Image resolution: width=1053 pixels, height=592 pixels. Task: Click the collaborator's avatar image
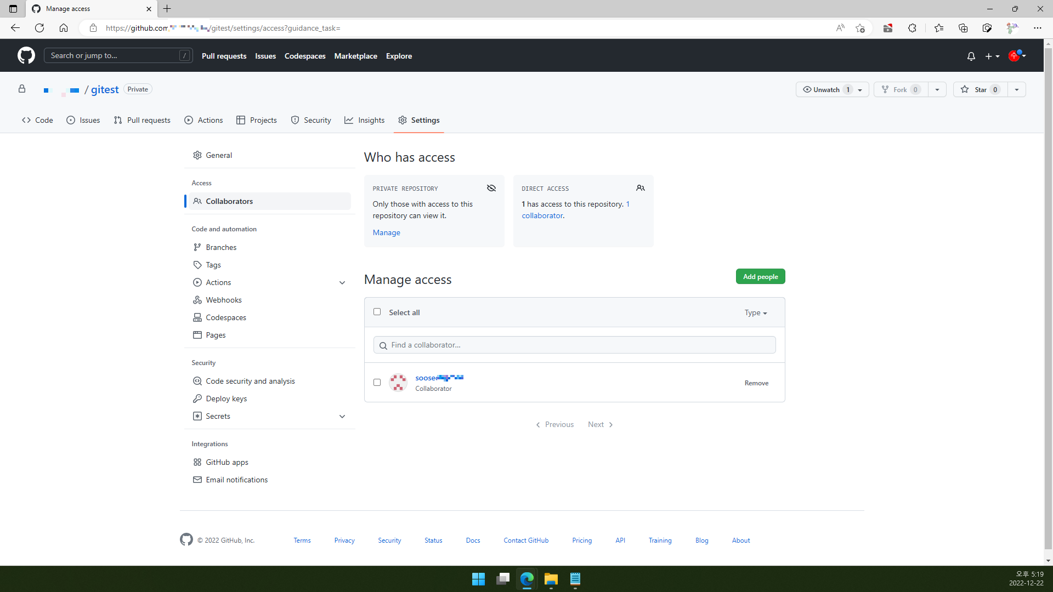click(x=398, y=383)
